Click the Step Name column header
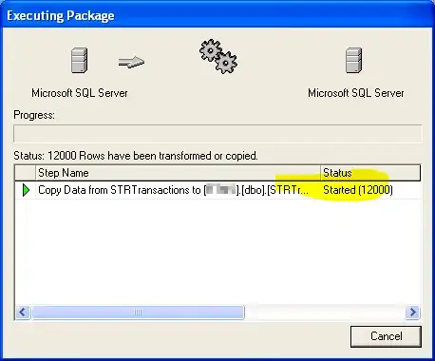 point(178,173)
